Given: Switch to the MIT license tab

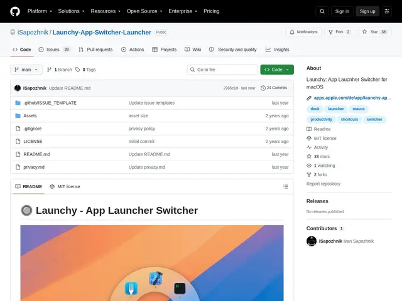Looking at the screenshot, I should (65, 187).
